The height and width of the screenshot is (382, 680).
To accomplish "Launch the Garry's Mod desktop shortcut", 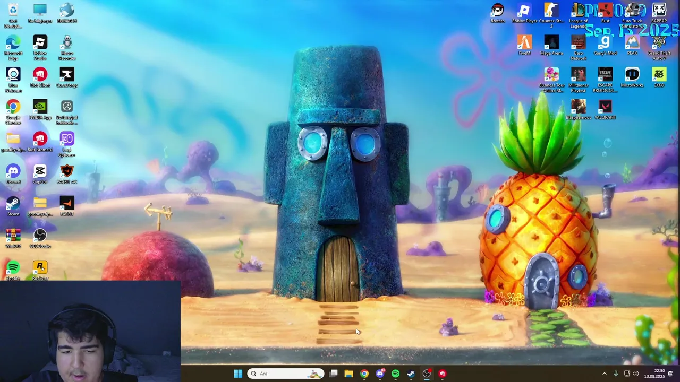I will (605, 46).
